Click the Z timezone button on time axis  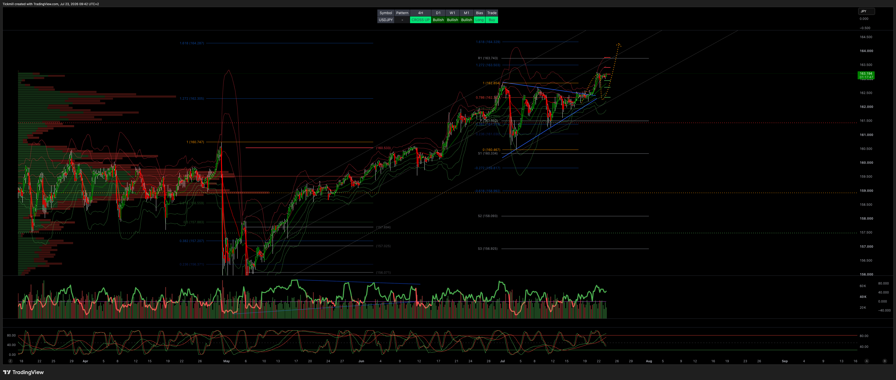[x=11, y=361]
